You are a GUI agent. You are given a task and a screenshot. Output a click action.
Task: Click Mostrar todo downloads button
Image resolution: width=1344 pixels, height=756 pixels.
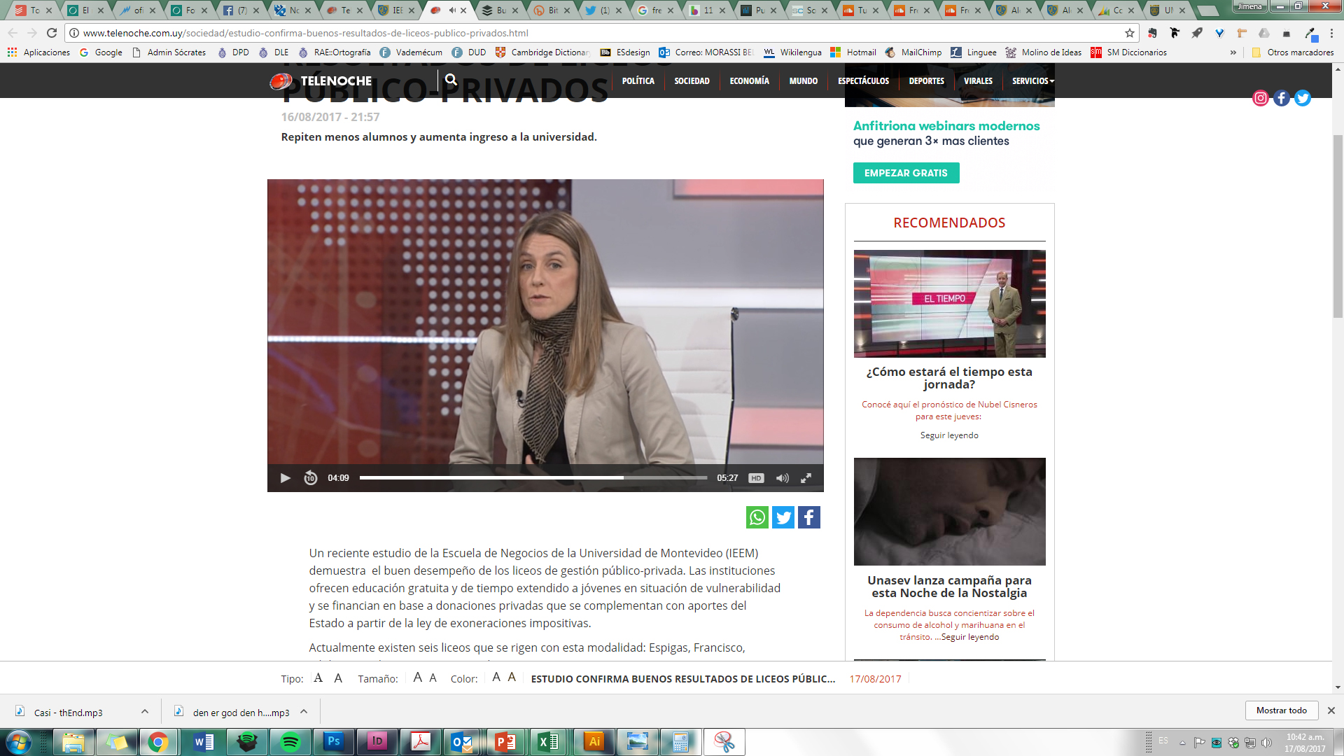(x=1282, y=710)
